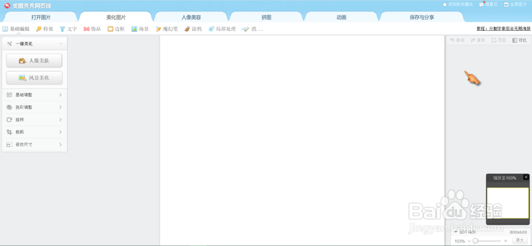Revert to 原图 original image
The height and width of the screenshot is (246, 532).
click(499, 40)
